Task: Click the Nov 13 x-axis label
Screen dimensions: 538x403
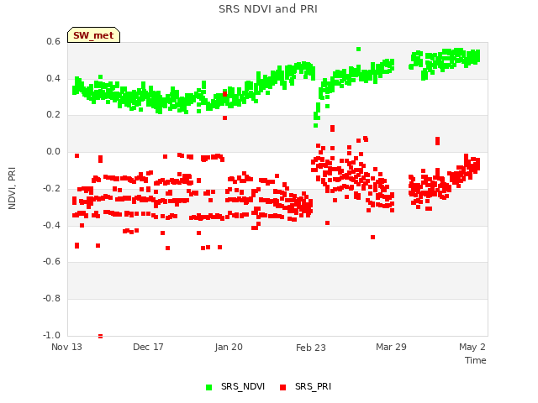Action: coord(66,347)
